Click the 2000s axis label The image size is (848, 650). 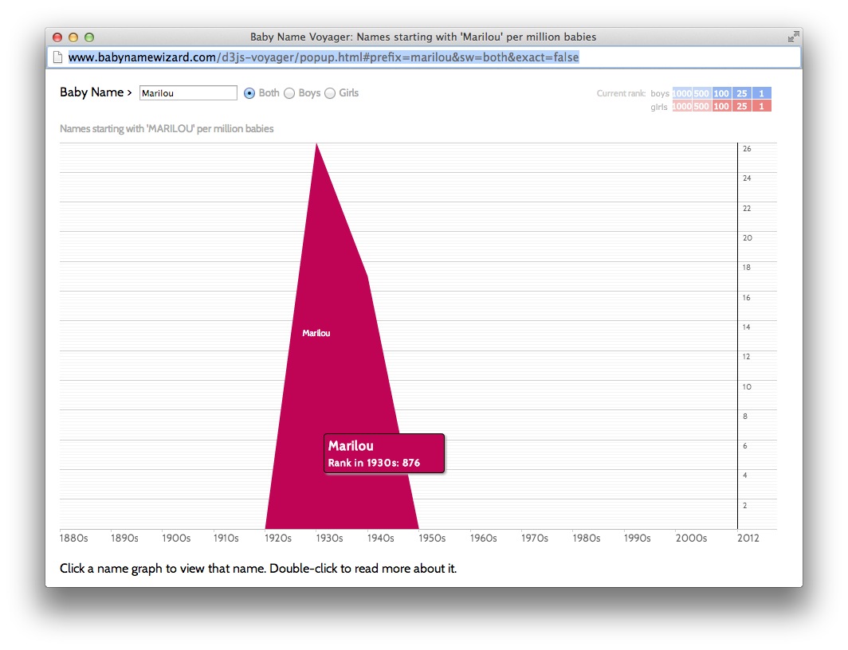point(691,538)
